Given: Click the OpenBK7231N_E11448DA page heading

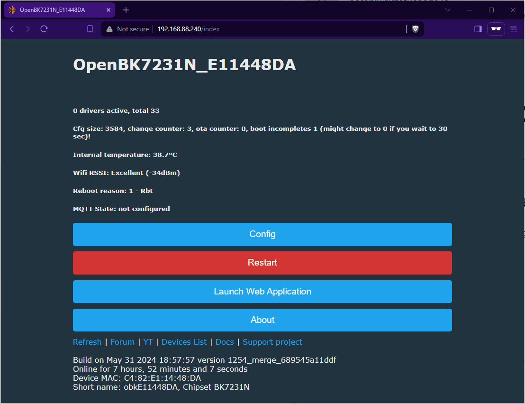Looking at the screenshot, I should tap(184, 64).
